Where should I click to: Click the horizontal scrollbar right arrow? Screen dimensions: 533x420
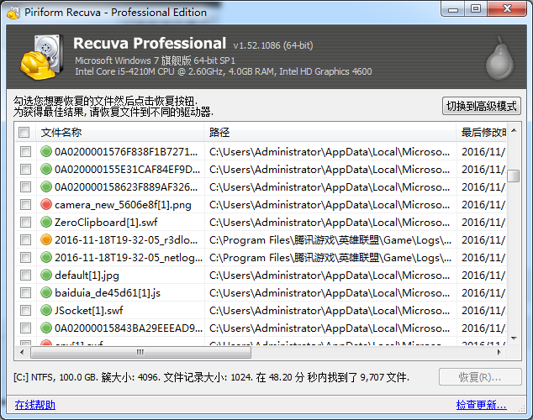pos(499,352)
